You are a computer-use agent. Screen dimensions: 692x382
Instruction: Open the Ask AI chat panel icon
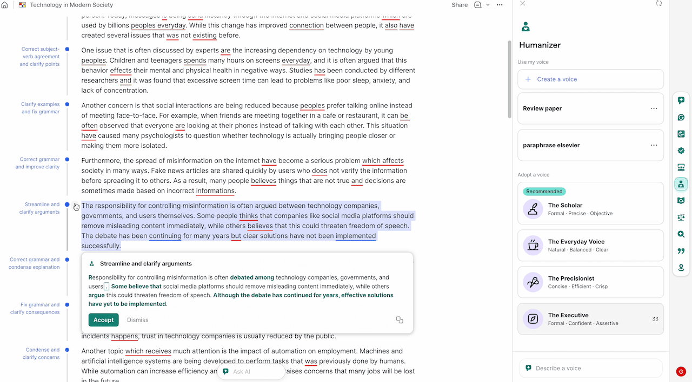click(681, 100)
